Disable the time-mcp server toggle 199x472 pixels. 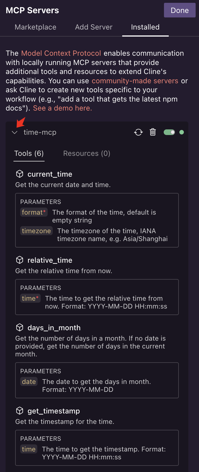coord(169,132)
